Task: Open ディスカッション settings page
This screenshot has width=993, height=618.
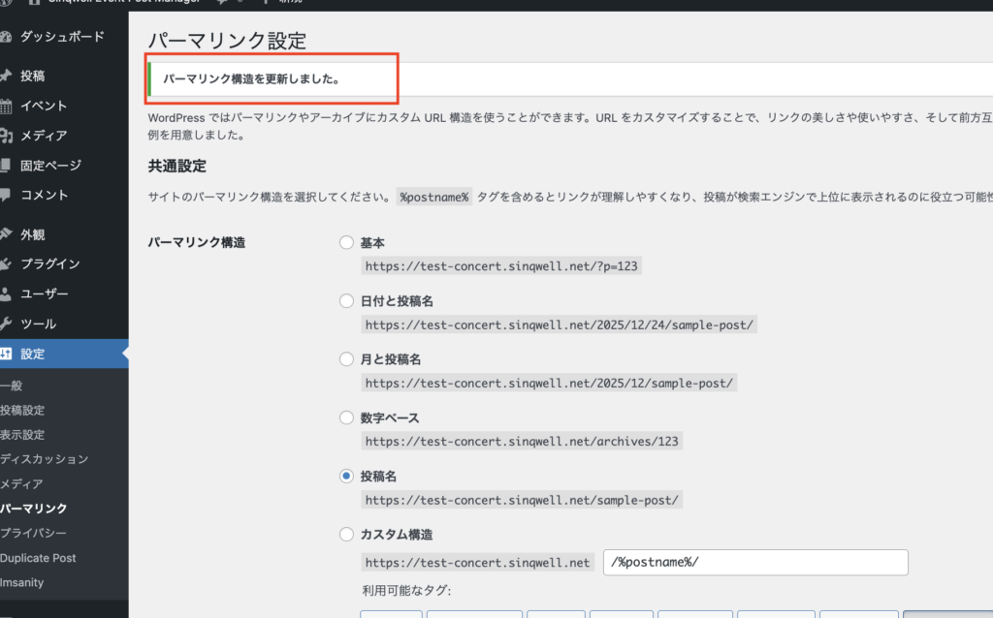Action: (x=44, y=459)
